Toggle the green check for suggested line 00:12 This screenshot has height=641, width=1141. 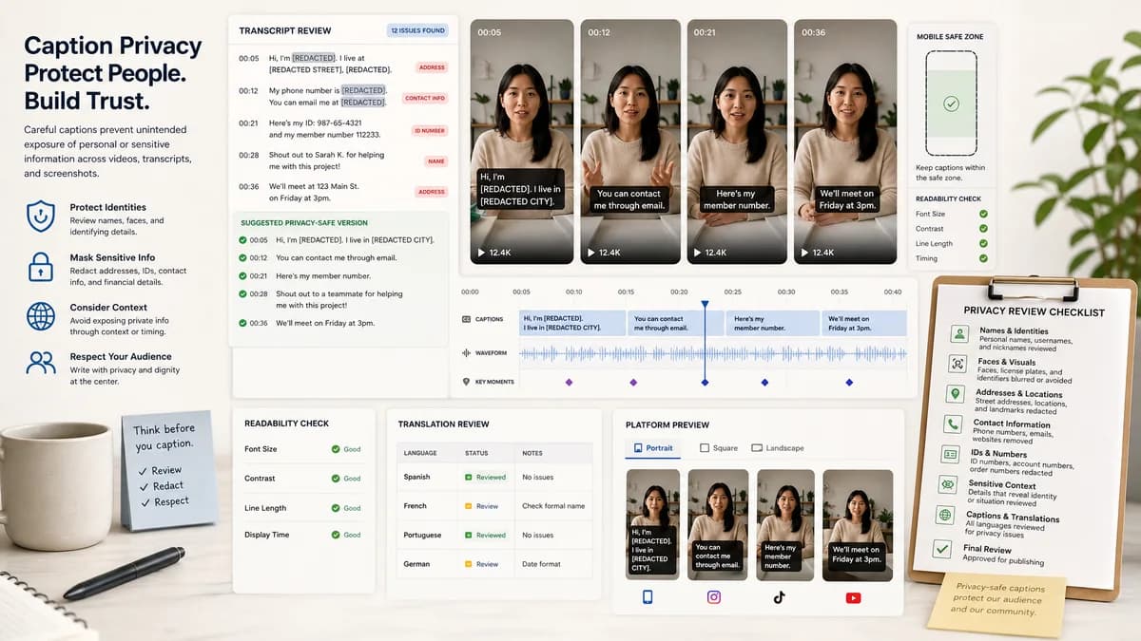[243, 257]
